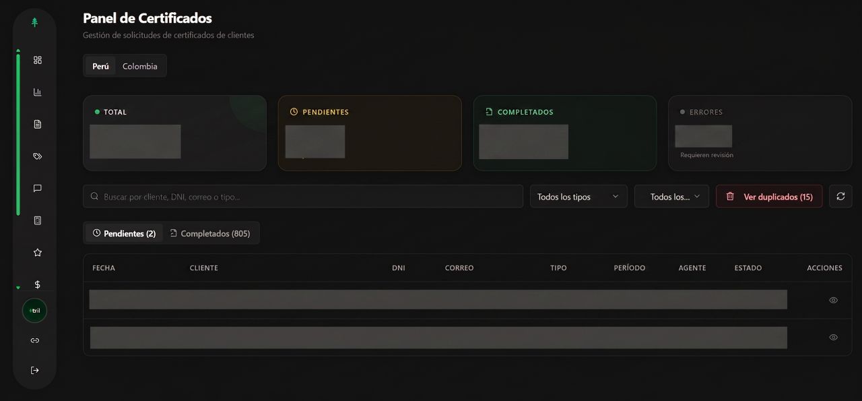Image resolution: width=862 pixels, height=401 pixels.
Task: Open the dashboard grid icon in sidebar
Action: point(38,60)
